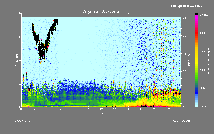Select the "07/24/2005" end date label
Image resolution: width=214 pixels, height=134 pixels.
click(x=182, y=121)
